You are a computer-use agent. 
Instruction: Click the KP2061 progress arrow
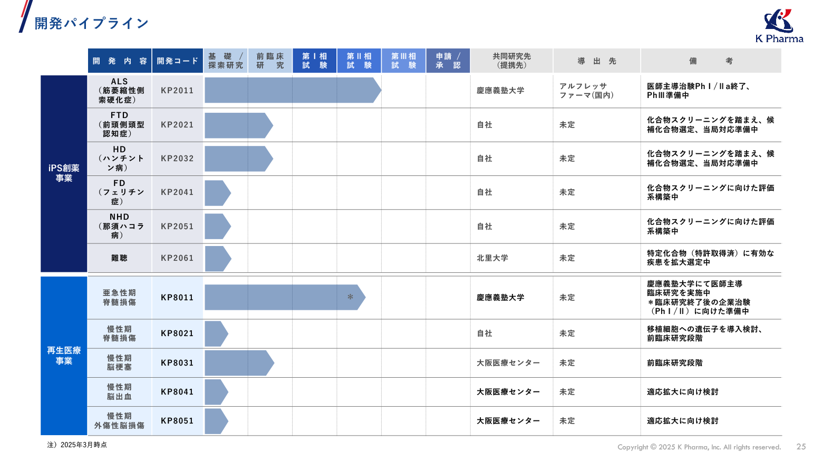pos(218,259)
